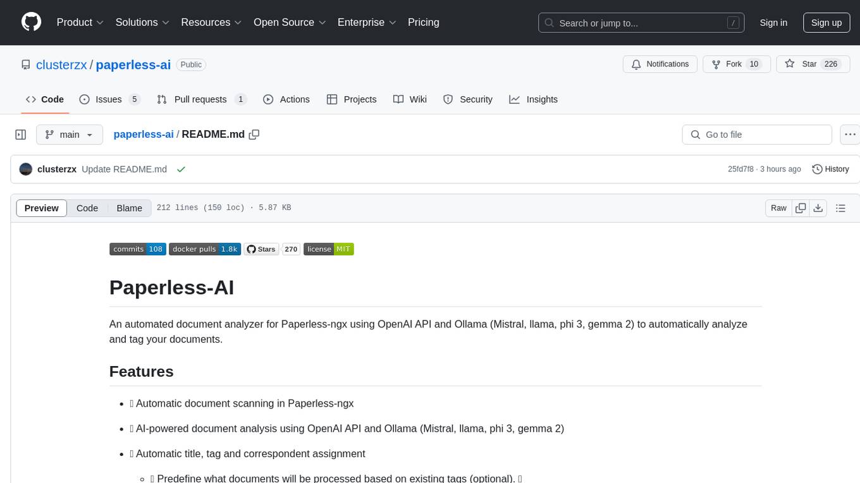Focus the Go to file field
This screenshot has width=860, height=483.
tap(757, 135)
